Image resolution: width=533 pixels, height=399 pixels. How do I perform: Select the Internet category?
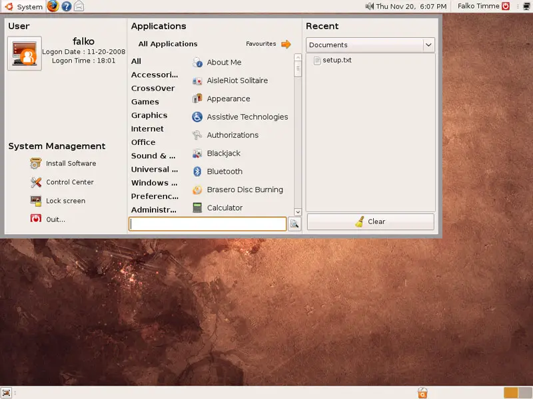pos(147,129)
